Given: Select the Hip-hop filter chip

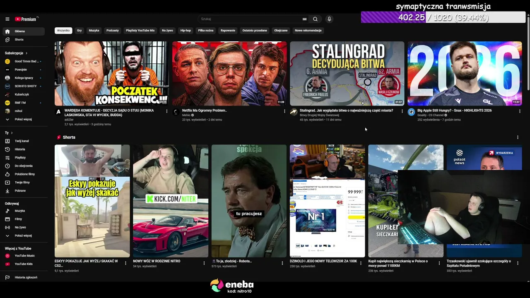Looking at the screenshot, I should (x=185, y=31).
